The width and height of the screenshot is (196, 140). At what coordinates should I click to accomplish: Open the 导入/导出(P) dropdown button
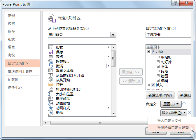point(174,113)
